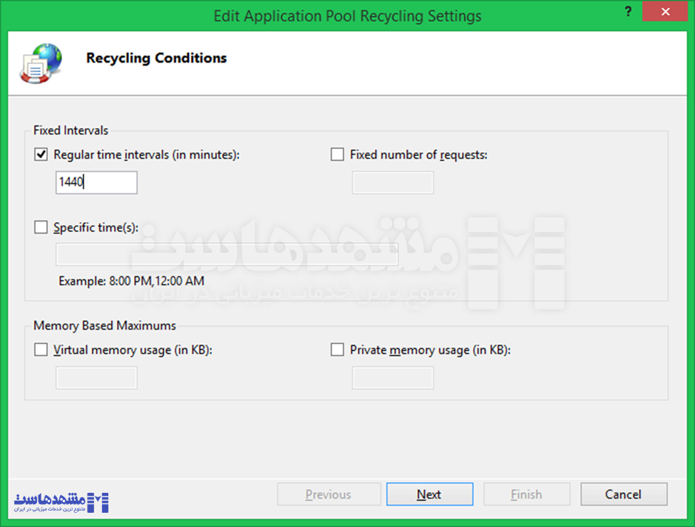Enable Virtual memory usage checkbox

click(41, 350)
